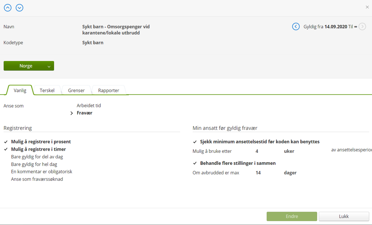This screenshot has height=225, width=372.
Task: Toggle Mulig å registrere i prosent
Action: click(41, 142)
